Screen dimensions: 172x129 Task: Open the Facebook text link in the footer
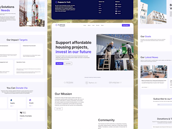point(119,4)
